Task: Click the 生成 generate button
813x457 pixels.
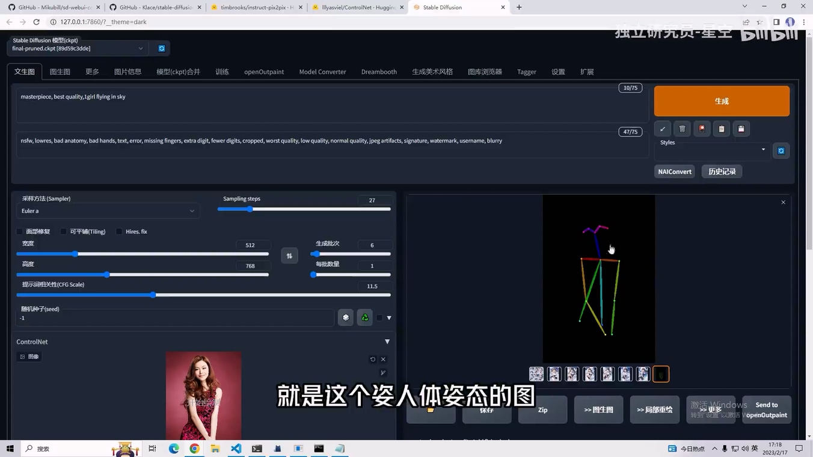Action: pos(721,100)
